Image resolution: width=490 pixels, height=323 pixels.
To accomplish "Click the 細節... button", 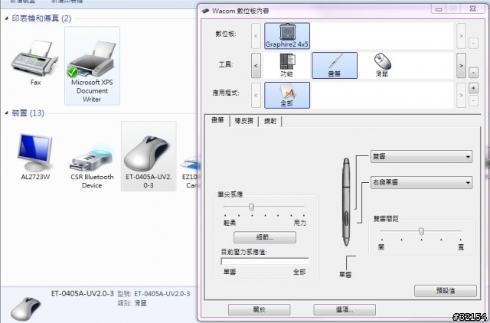I will pos(265,237).
